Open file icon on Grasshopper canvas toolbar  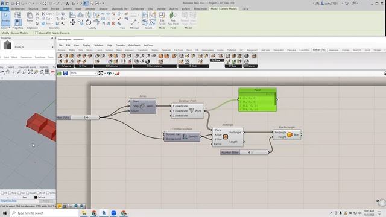coord(59,74)
